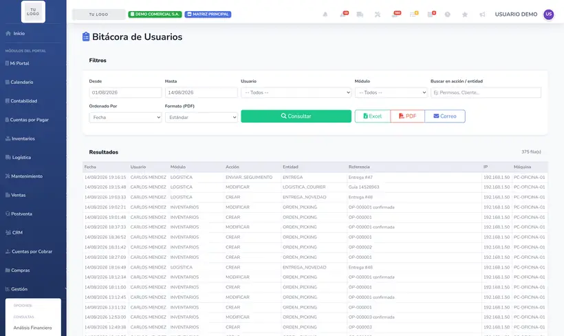
Task: Click the sidebar TU LOGO image
Action: click(x=33, y=12)
